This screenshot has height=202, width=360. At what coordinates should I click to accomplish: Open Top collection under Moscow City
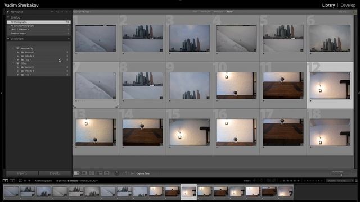(28, 59)
